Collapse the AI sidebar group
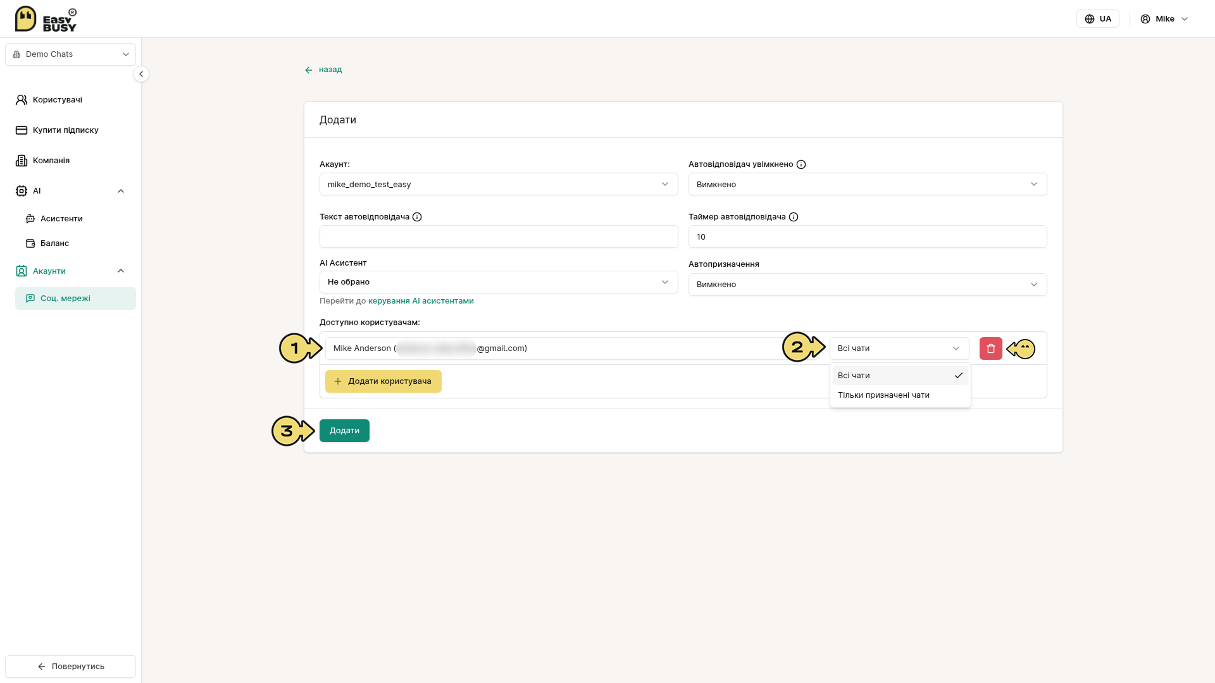Viewport: 1215px width, 683px height. 121,191
